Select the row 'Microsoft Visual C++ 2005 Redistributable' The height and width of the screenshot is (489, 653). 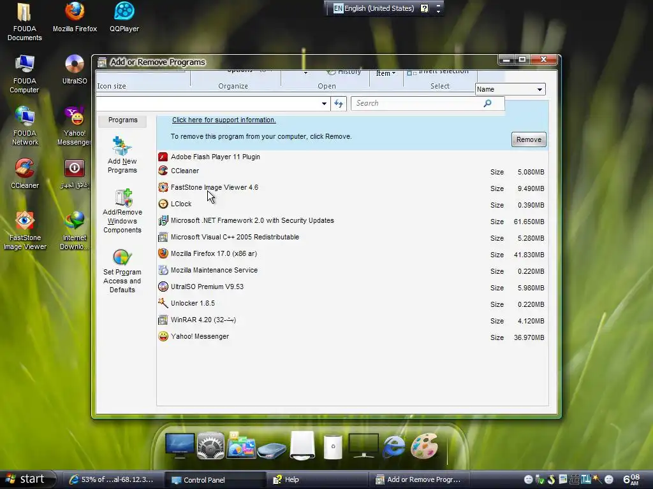352,237
